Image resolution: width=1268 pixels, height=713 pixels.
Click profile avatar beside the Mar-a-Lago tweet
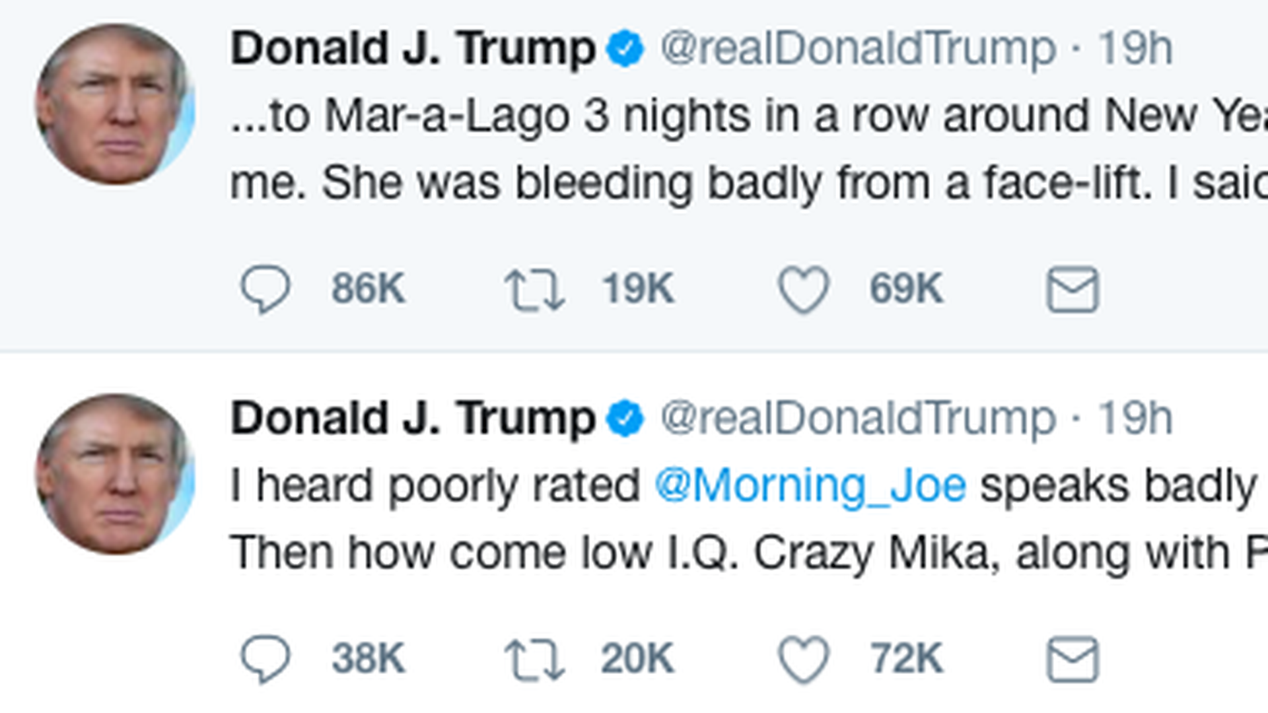115,104
